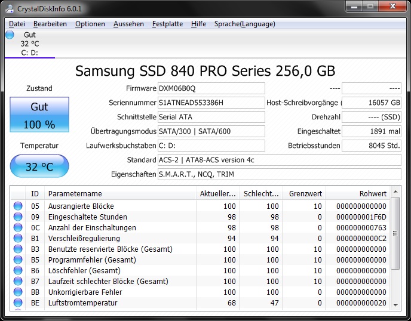
Task: Click status orb for Luftstromtemperatur row
Action: point(18,303)
